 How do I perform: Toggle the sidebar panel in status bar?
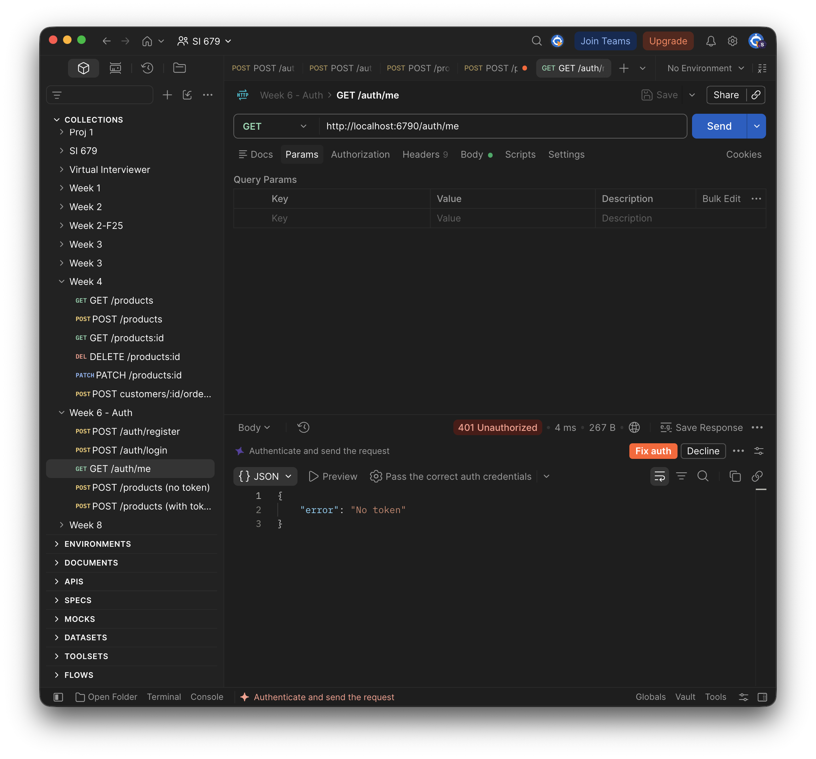[x=58, y=697]
